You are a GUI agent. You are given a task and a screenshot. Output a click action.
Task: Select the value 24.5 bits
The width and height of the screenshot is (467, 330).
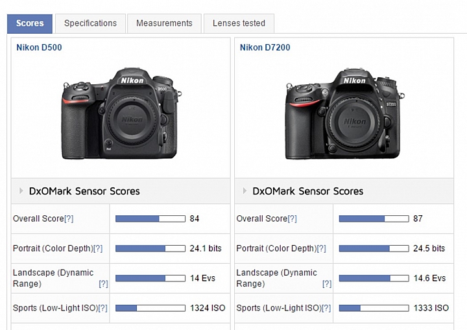click(429, 248)
